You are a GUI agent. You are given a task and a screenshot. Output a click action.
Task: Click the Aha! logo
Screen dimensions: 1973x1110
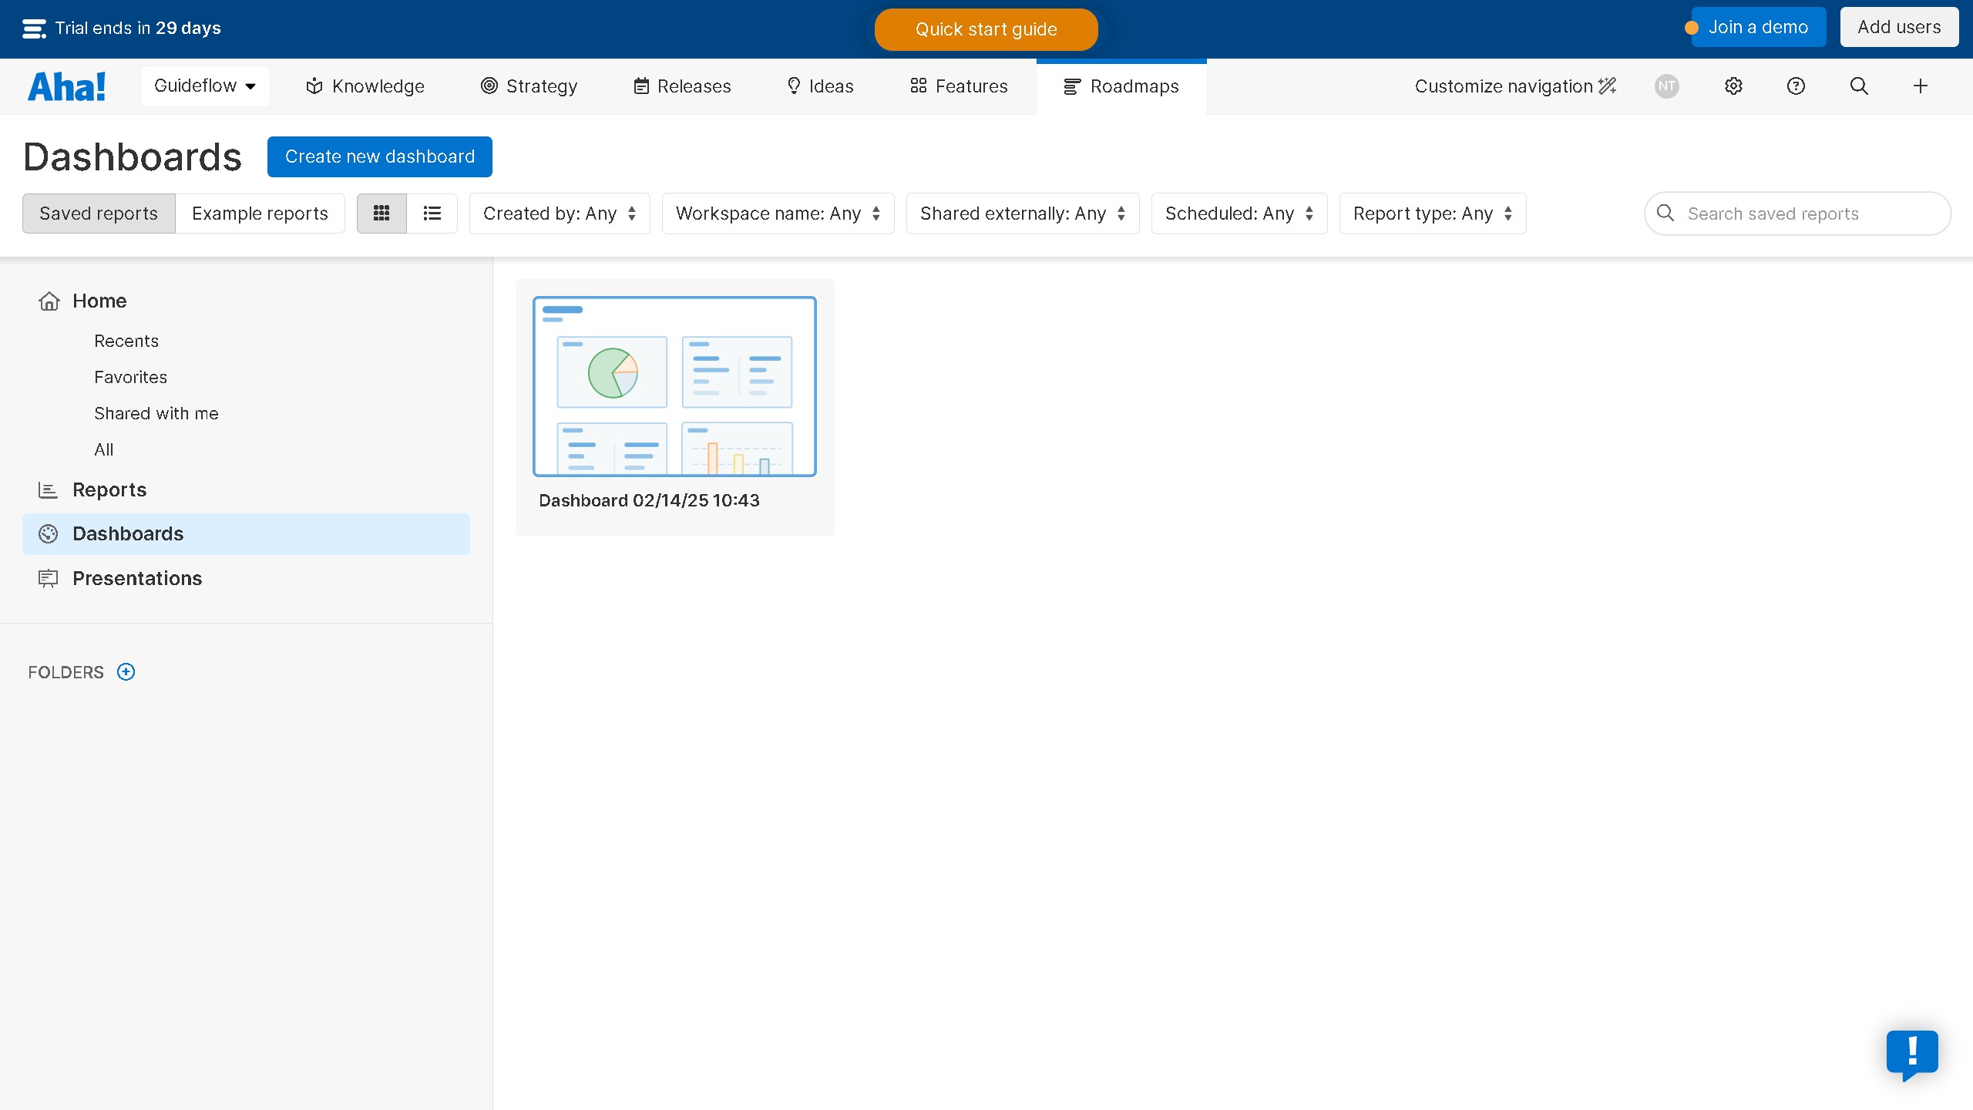[67, 86]
